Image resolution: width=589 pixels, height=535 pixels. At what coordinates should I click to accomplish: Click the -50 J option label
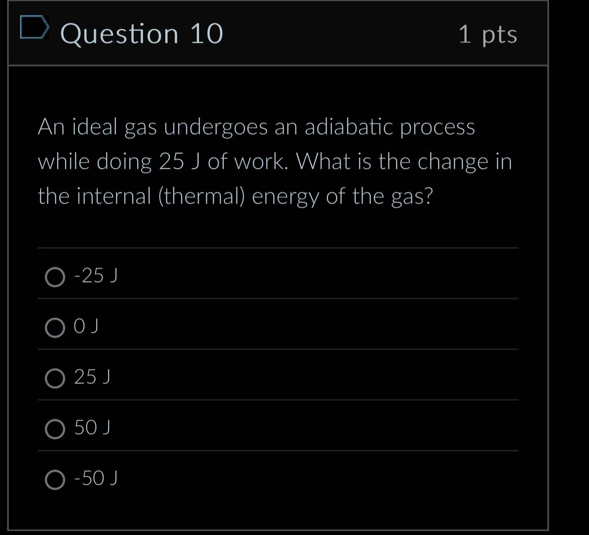(x=95, y=478)
